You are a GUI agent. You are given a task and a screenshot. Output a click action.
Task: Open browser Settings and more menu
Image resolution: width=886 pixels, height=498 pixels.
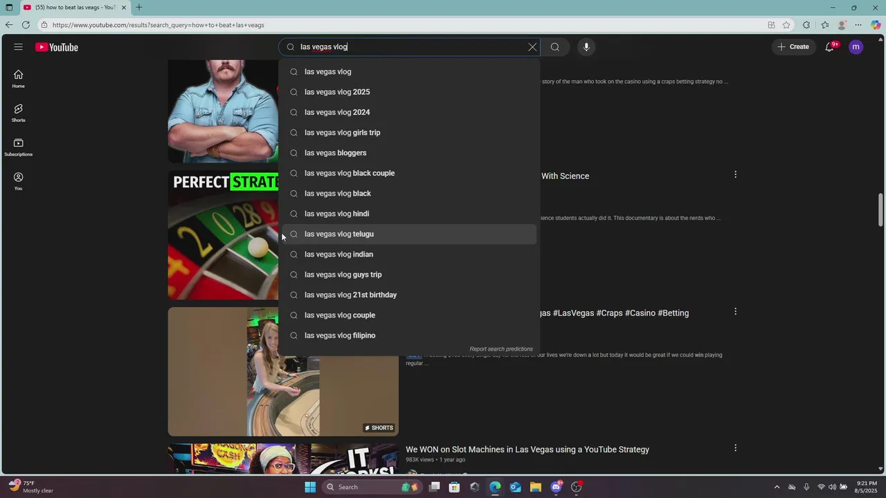(x=858, y=25)
